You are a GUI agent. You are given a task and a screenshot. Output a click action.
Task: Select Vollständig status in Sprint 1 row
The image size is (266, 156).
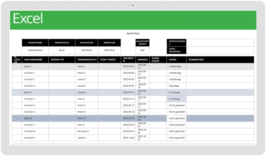pyautogui.click(x=177, y=66)
